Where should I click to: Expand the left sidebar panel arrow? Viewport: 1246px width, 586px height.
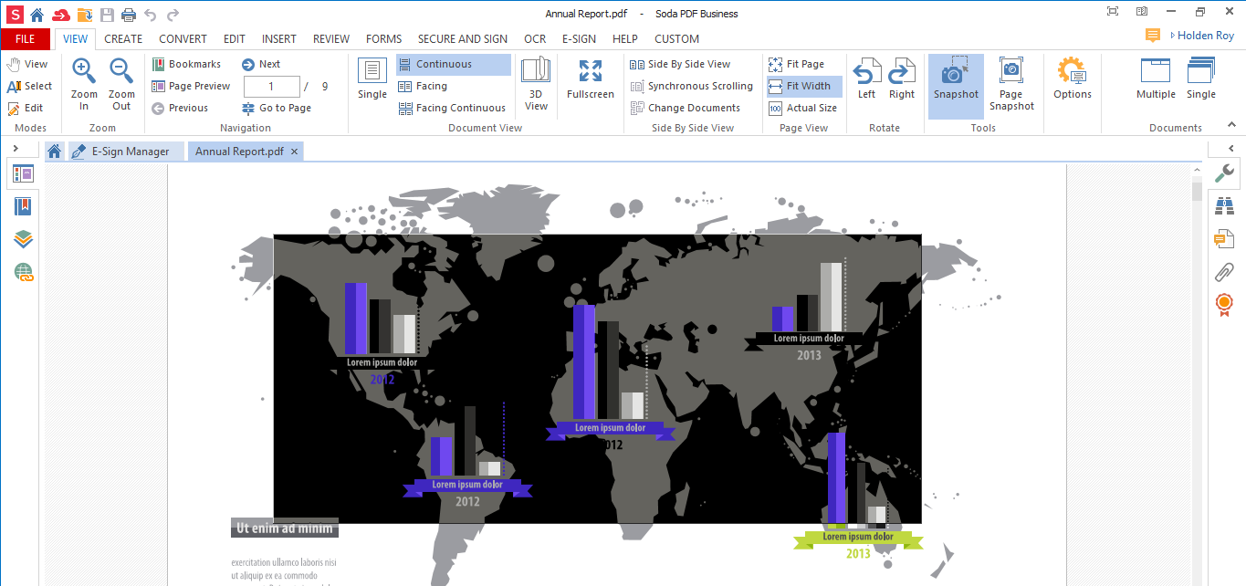pos(16,149)
